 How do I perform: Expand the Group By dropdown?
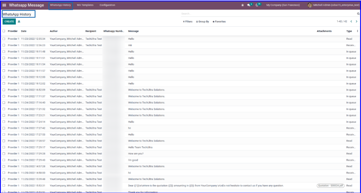(x=202, y=21)
